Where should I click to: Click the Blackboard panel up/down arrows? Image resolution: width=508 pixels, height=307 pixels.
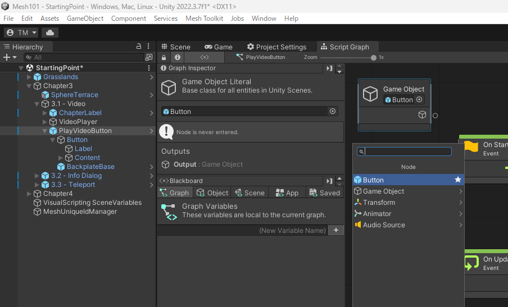(339, 181)
